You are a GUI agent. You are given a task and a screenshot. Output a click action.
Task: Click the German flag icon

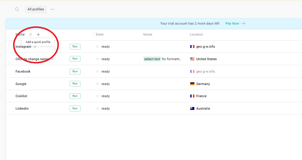192,84
